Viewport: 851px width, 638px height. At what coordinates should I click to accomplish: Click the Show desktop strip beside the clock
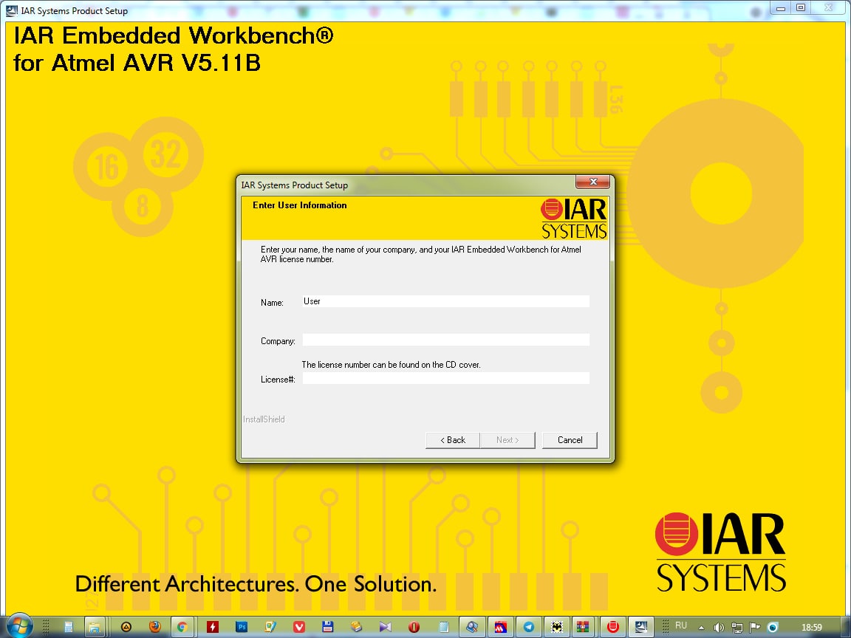tap(847, 627)
